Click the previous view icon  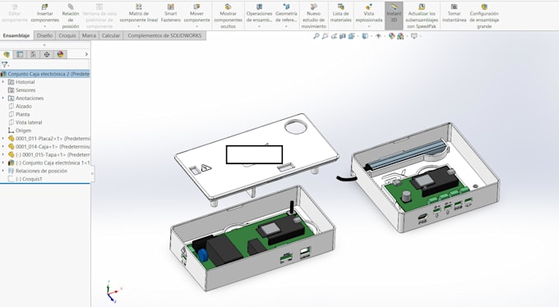(x=334, y=36)
